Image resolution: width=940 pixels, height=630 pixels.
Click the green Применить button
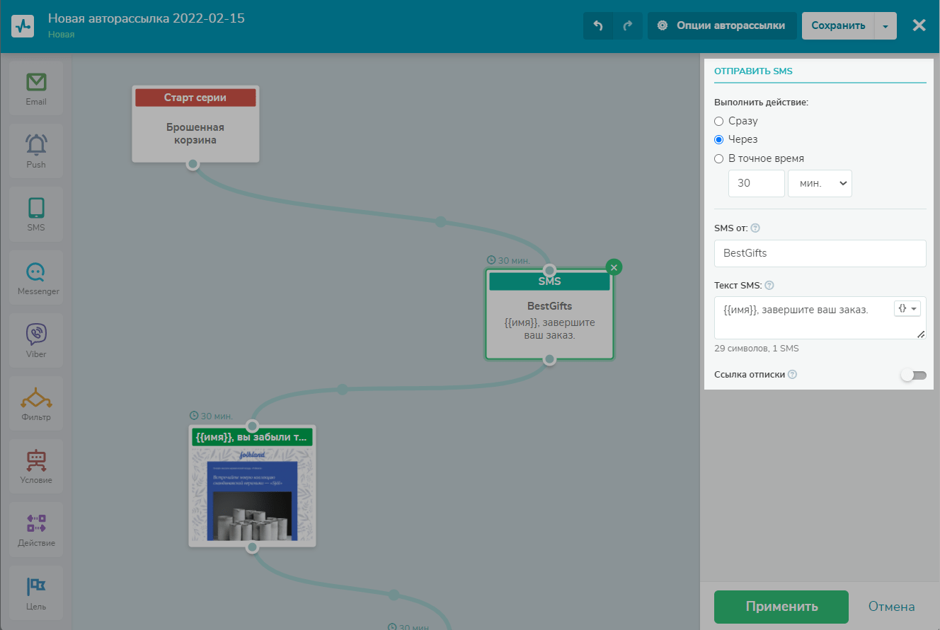(x=781, y=607)
